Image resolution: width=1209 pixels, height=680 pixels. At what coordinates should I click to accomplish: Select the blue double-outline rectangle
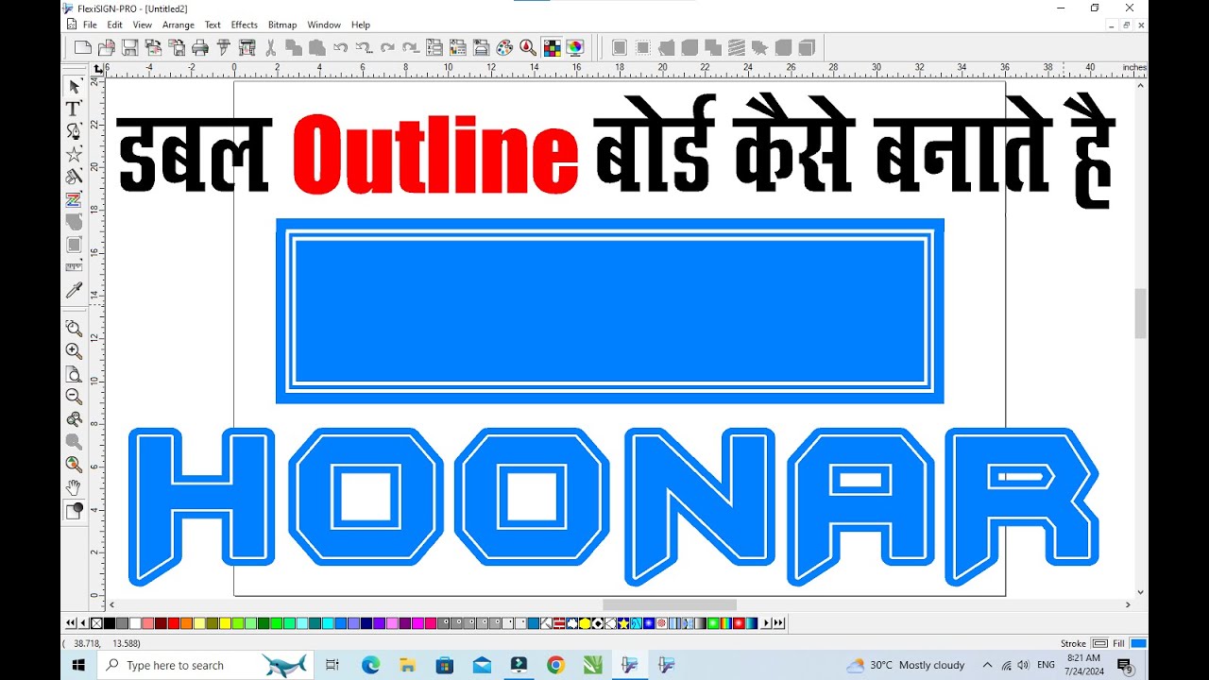click(609, 311)
